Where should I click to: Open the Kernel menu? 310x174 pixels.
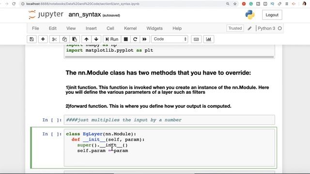[x=130, y=29]
